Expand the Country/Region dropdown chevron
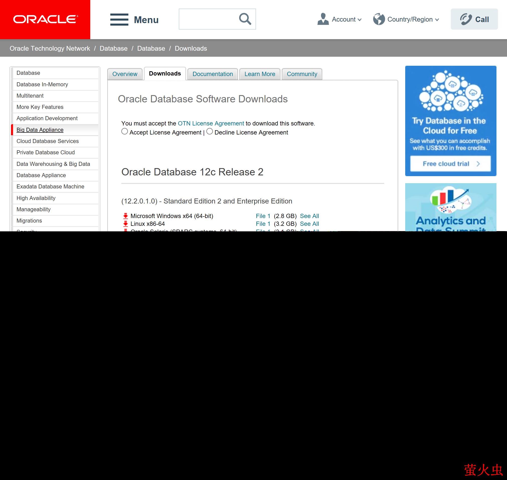Viewport: 507px width, 480px height. (437, 20)
